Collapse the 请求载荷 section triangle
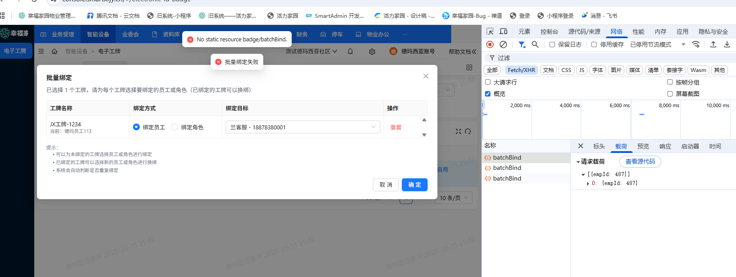 578,162
